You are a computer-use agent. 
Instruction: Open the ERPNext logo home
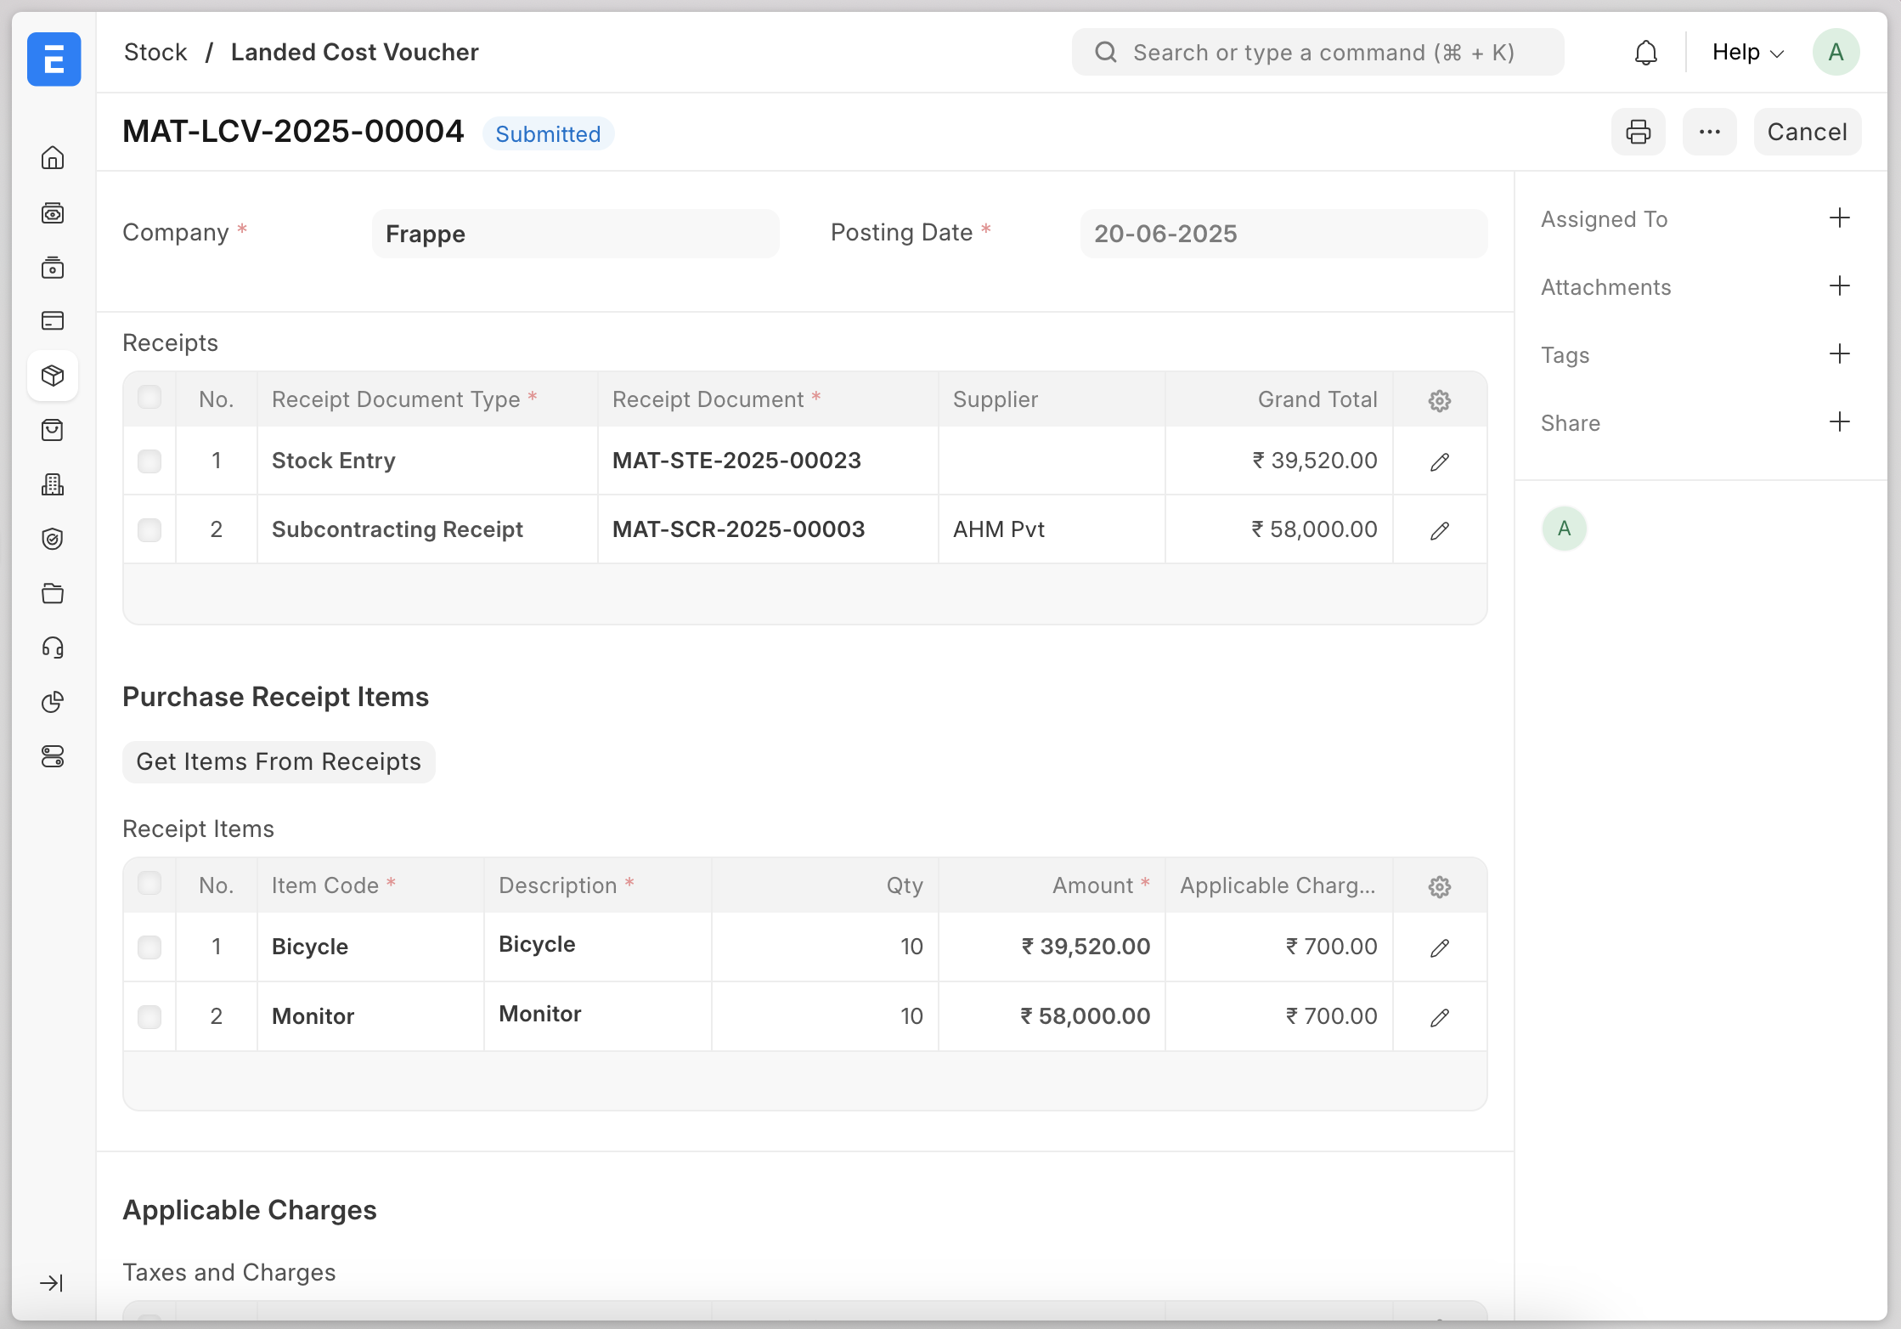[x=54, y=59]
